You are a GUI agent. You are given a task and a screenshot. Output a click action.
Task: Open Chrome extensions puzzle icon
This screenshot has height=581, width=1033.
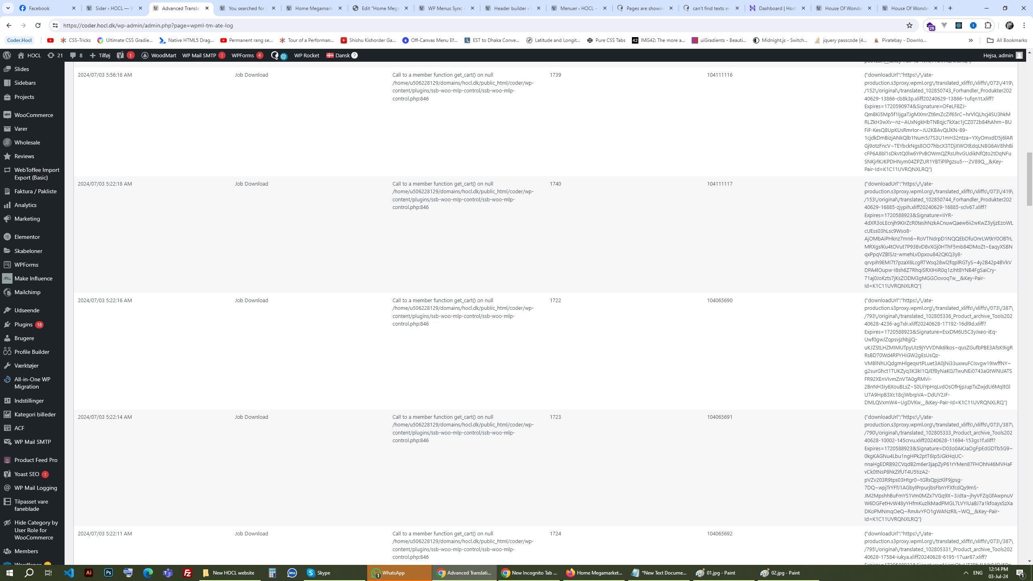(988, 25)
